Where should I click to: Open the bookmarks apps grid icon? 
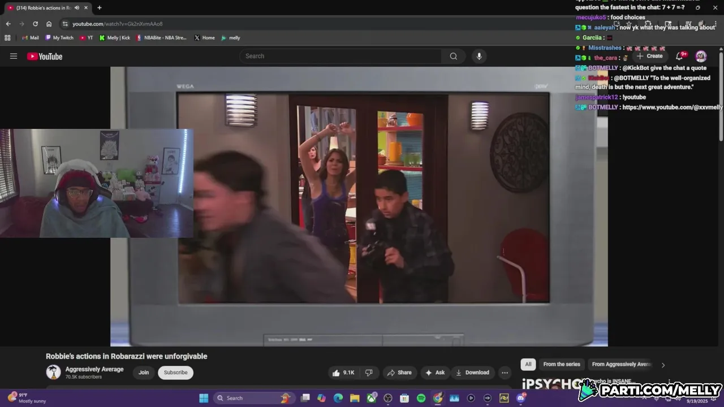pyautogui.click(x=7, y=38)
